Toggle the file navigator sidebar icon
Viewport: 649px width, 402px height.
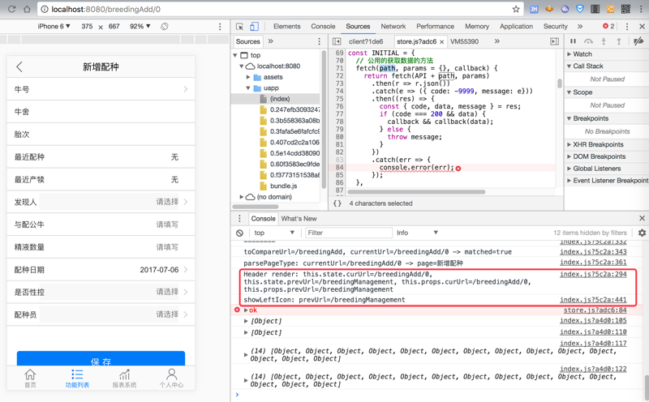coord(337,41)
